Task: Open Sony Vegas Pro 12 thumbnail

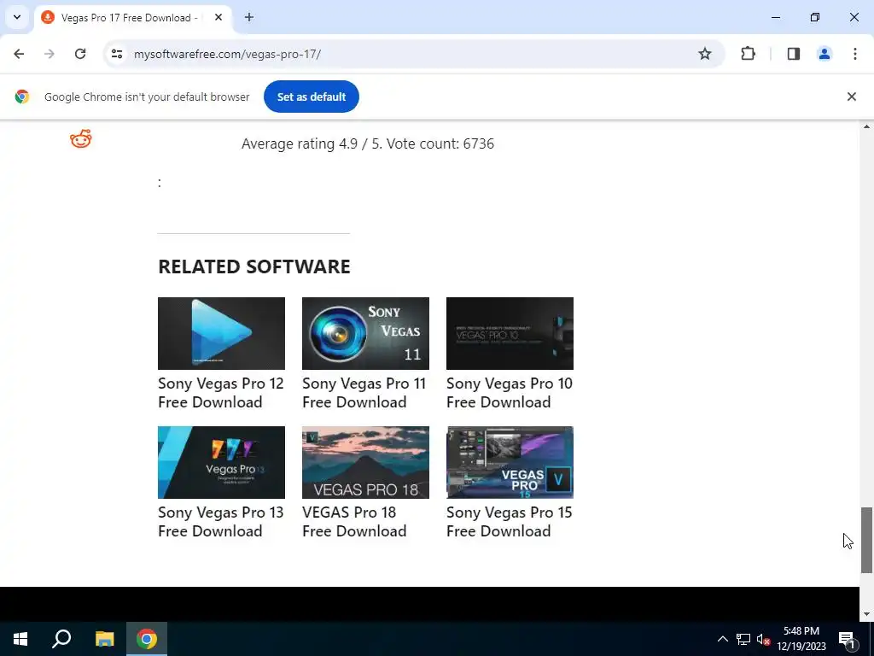Action: (221, 334)
